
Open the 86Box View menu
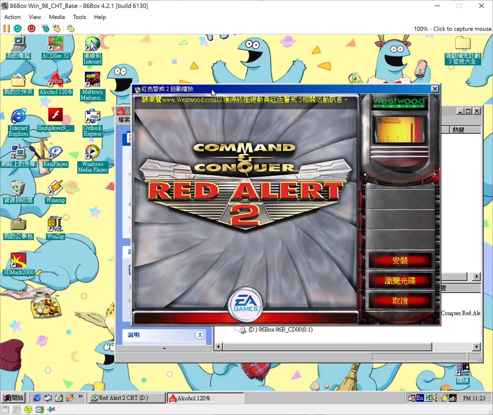pos(35,17)
